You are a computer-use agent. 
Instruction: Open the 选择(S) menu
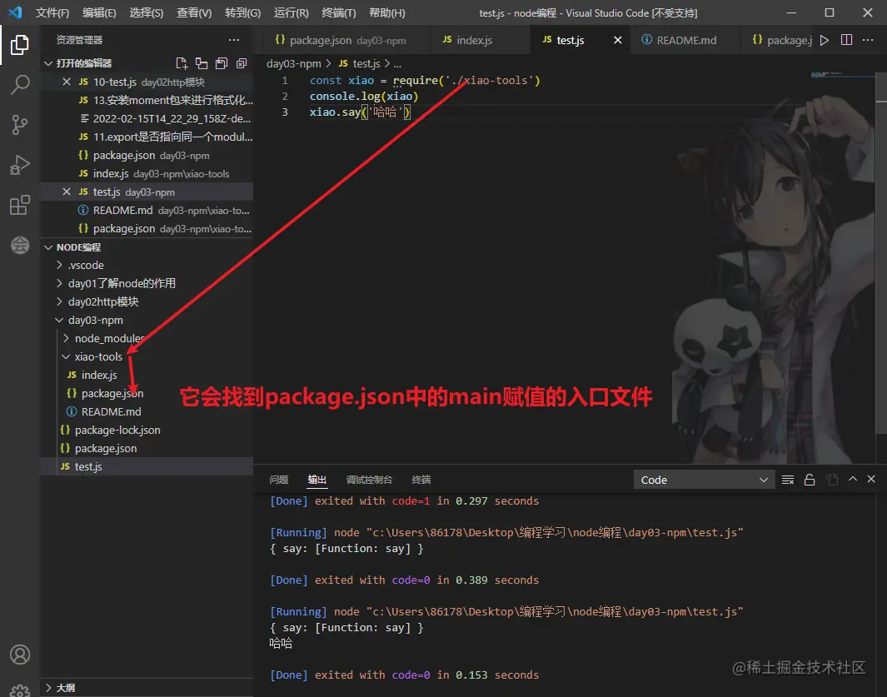click(x=146, y=12)
